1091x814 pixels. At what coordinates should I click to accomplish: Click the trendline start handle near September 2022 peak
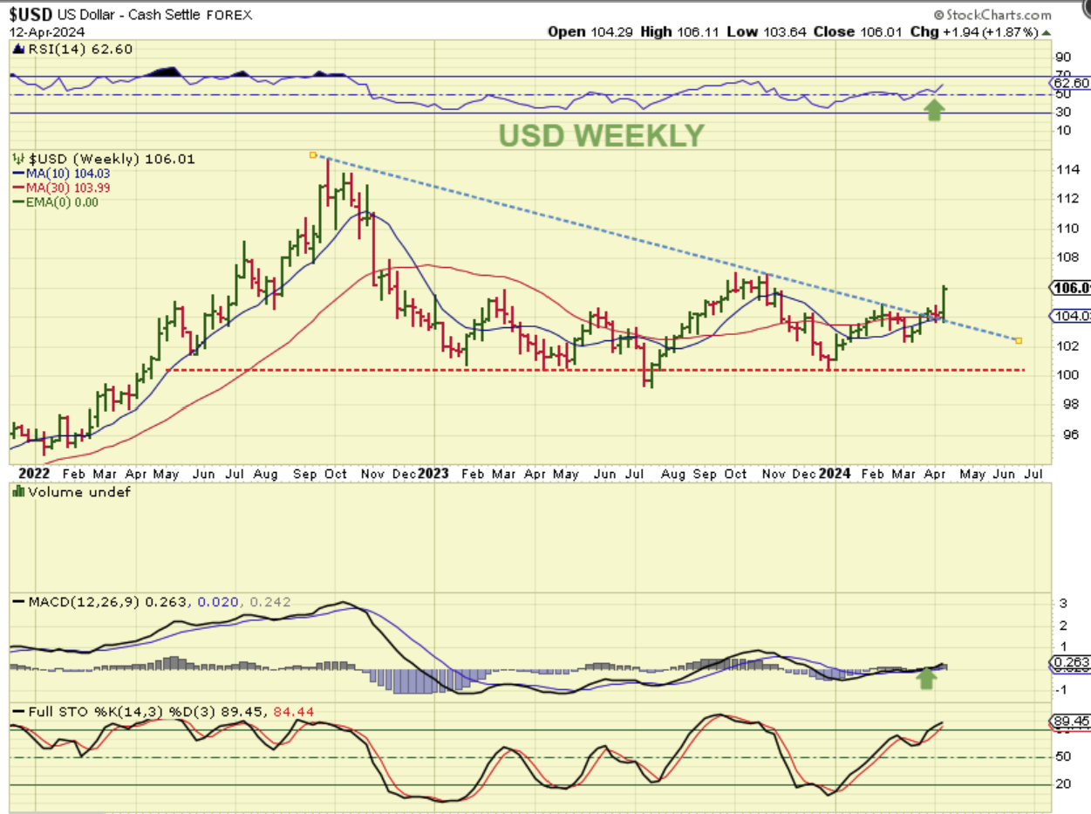coord(313,154)
